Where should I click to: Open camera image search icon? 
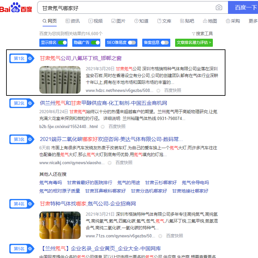click(x=219, y=7)
